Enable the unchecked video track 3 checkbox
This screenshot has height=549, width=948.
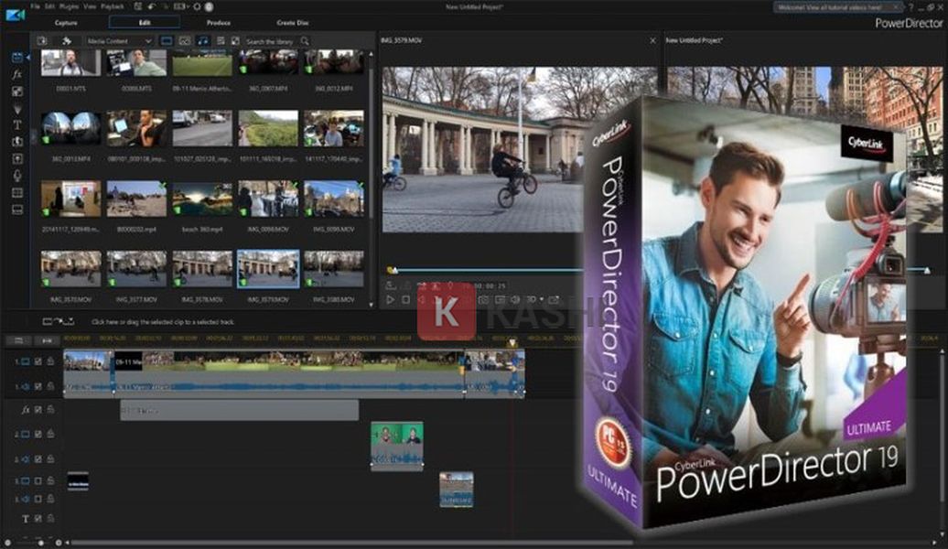click(38, 480)
